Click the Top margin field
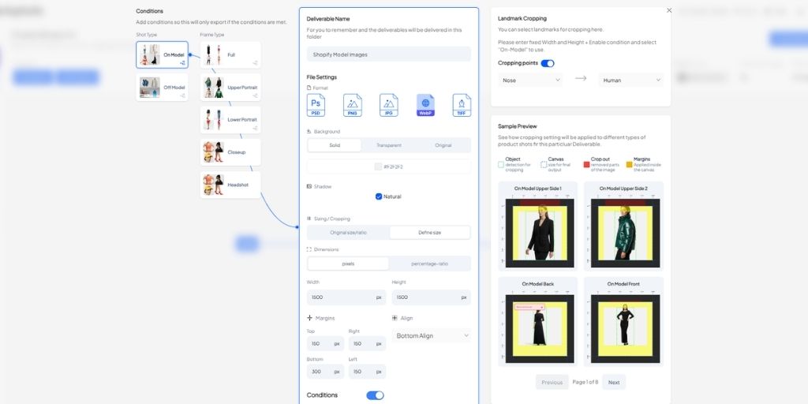Screen dimensions: 808x404 (x=325, y=344)
